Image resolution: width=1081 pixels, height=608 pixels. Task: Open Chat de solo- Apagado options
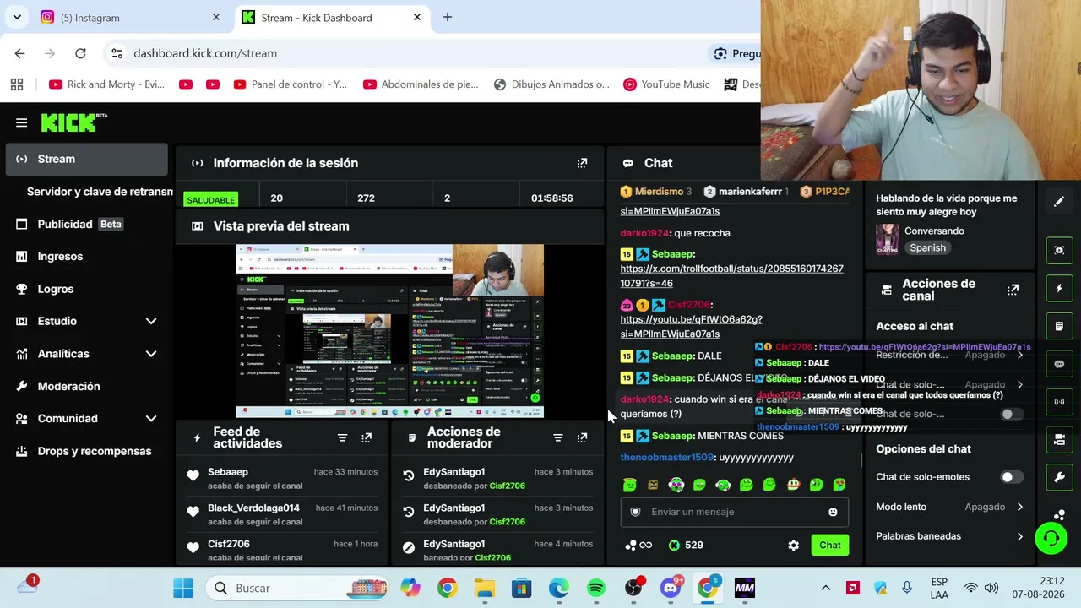tap(950, 384)
